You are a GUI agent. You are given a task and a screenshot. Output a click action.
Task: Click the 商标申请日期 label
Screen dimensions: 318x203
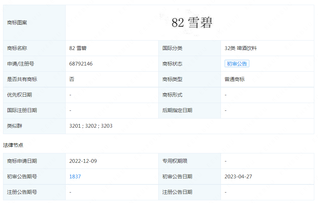[x=22, y=161]
